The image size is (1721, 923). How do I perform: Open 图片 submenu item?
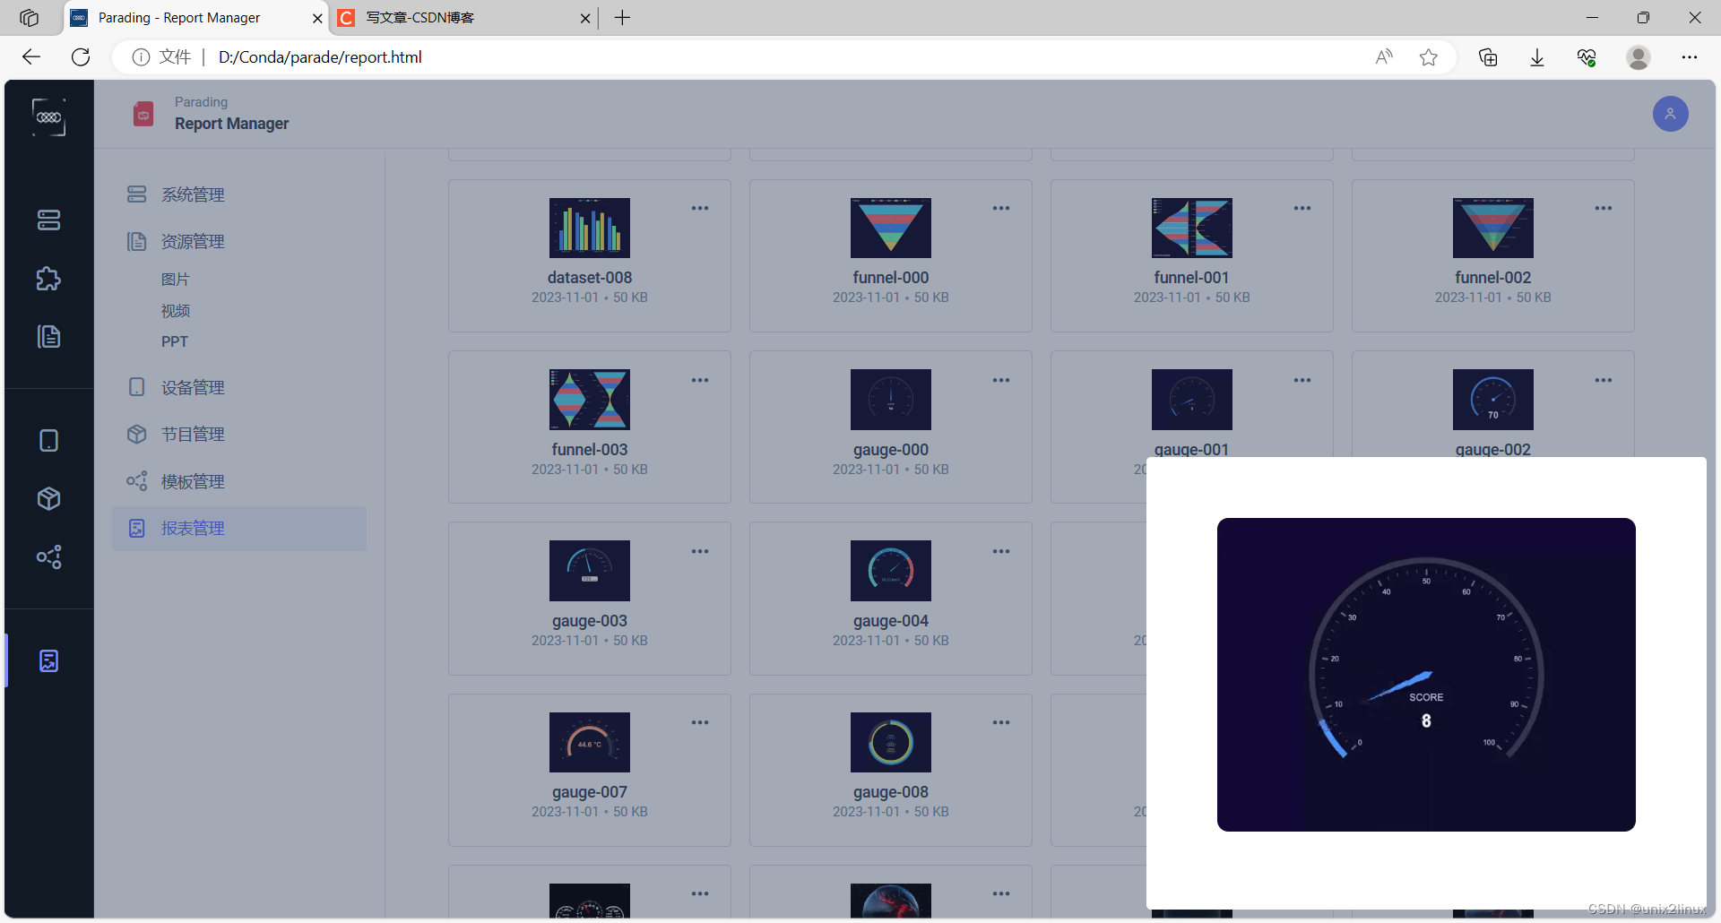pos(176,280)
